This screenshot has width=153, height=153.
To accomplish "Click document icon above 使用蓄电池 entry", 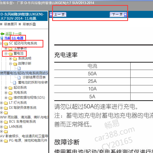I will [x=19, y=68].
